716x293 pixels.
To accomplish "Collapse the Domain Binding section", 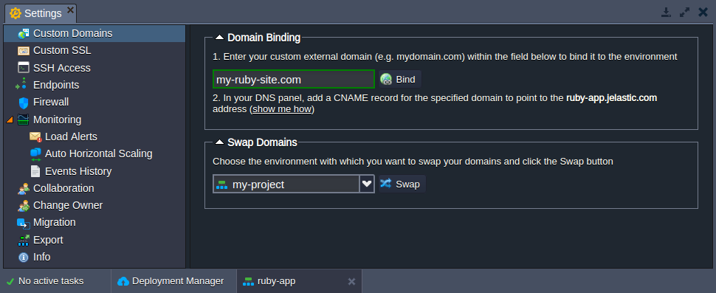I will point(220,38).
